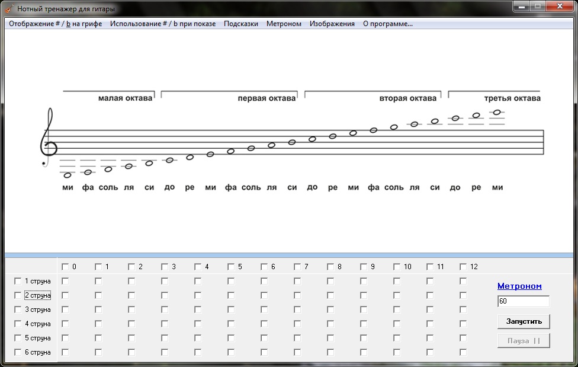Select the fret 0 column checkbox
Viewport: 578px width, 367px height.
coord(65,267)
